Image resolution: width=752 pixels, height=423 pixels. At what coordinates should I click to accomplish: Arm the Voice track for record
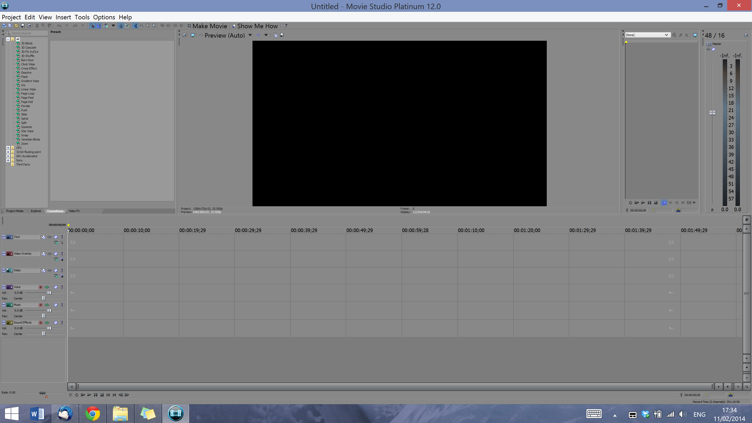point(40,287)
